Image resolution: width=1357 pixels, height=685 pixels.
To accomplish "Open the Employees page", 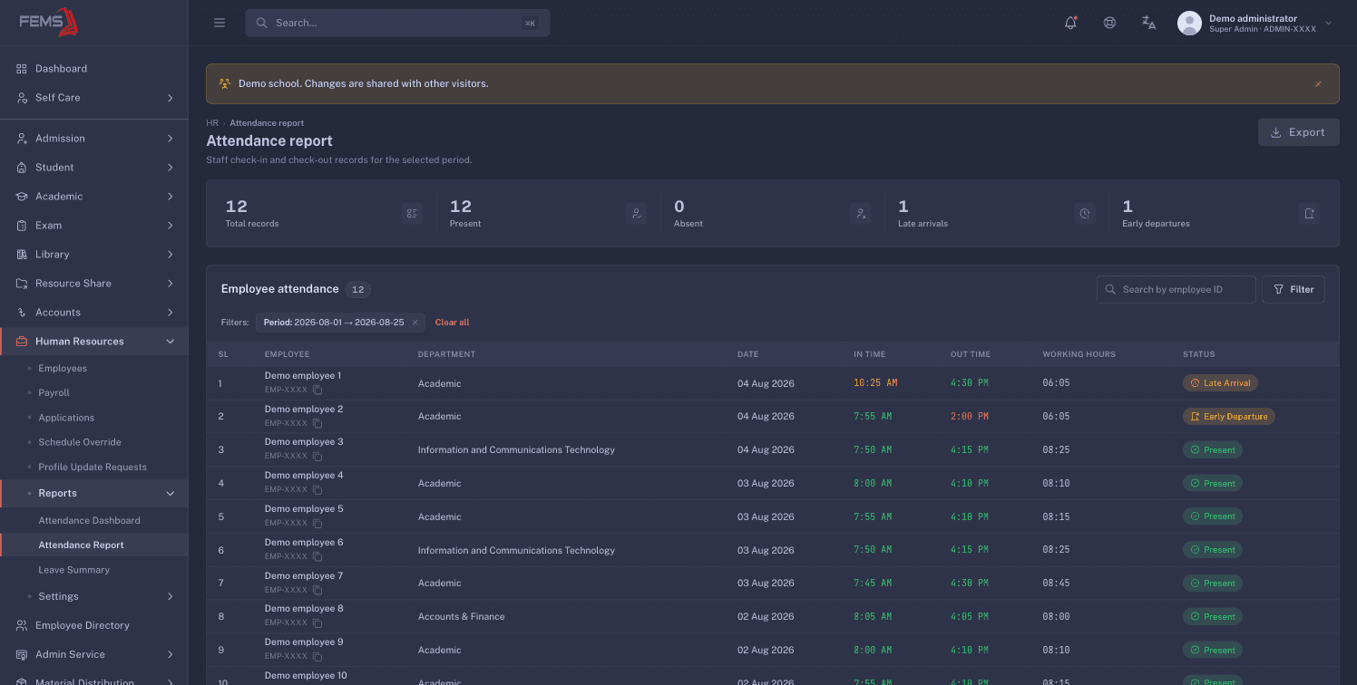I will click(x=63, y=369).
